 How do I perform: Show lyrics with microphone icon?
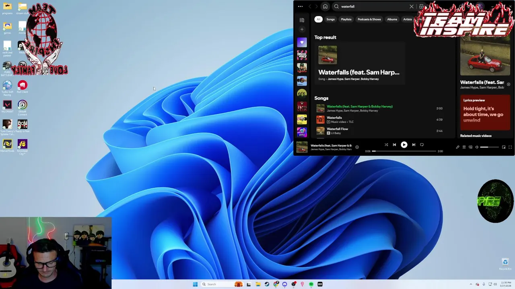point(457,147)
